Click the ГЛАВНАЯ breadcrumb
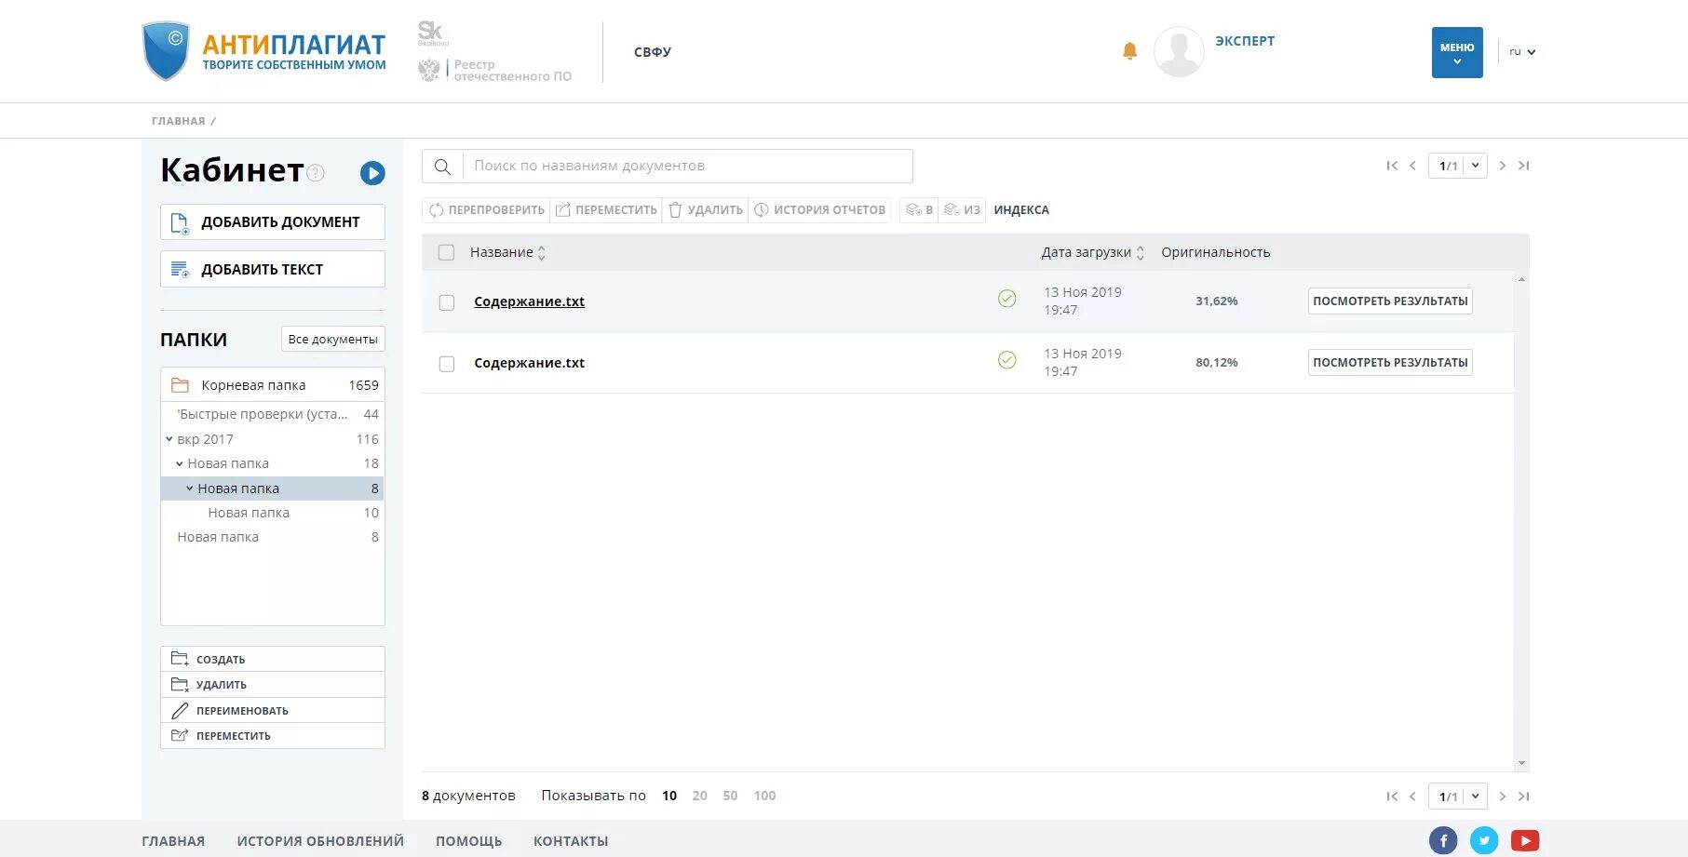The image size is (1688, 857). 178,121
